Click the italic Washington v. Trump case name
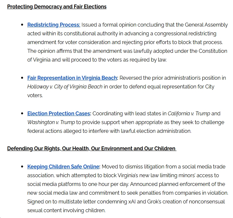Viewport: 233px width, 218px height. (x=51, y=122)
